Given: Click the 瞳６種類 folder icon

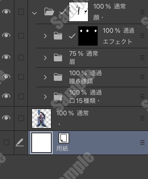Looking at the screenshot, I should click(x=58, y=77).
